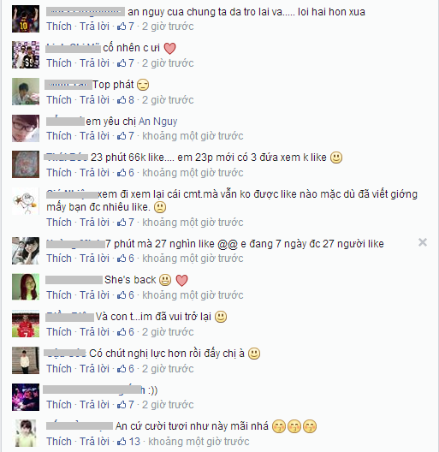
Task: Click Trả lời on the 'An cứ cười tươi' comment
Action: point(94,442)
